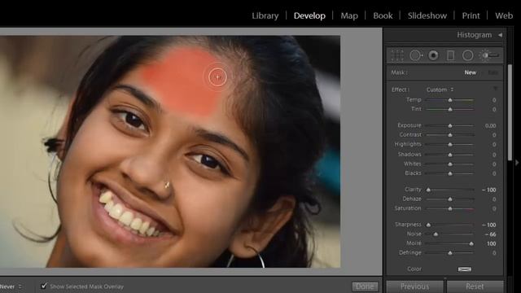Select the Crop Overlay tool
521x293 pixels.
click(397, 55)
